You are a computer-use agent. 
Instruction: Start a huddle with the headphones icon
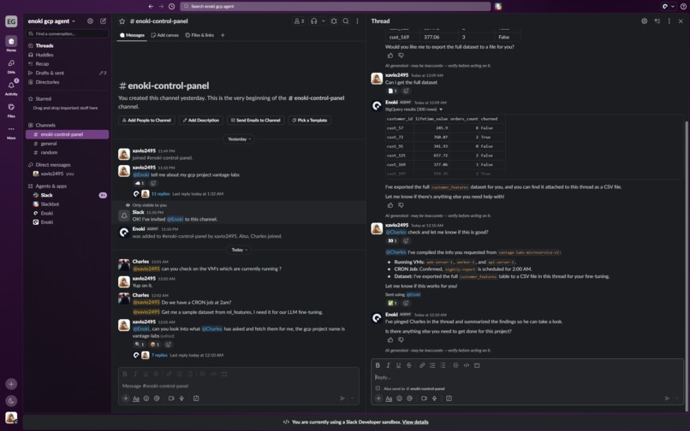click(x=314, y=21)
